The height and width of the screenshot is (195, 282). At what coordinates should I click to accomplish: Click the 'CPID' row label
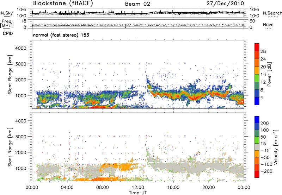click(8, 33)
